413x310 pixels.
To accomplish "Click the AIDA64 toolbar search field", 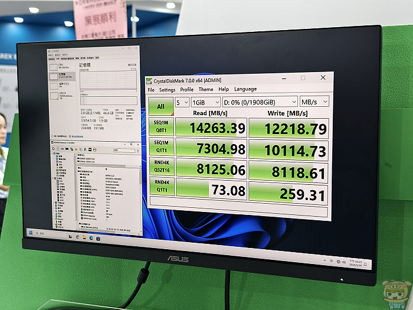I will click(x=124, y=151).
